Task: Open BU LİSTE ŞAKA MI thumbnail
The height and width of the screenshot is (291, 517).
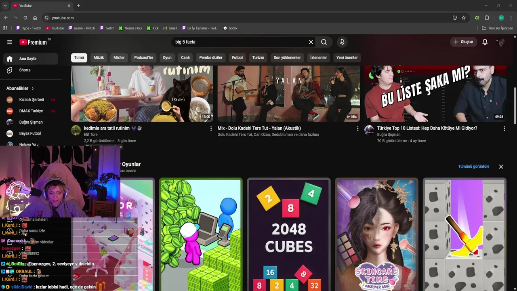Action: click(x=435, y=94)
